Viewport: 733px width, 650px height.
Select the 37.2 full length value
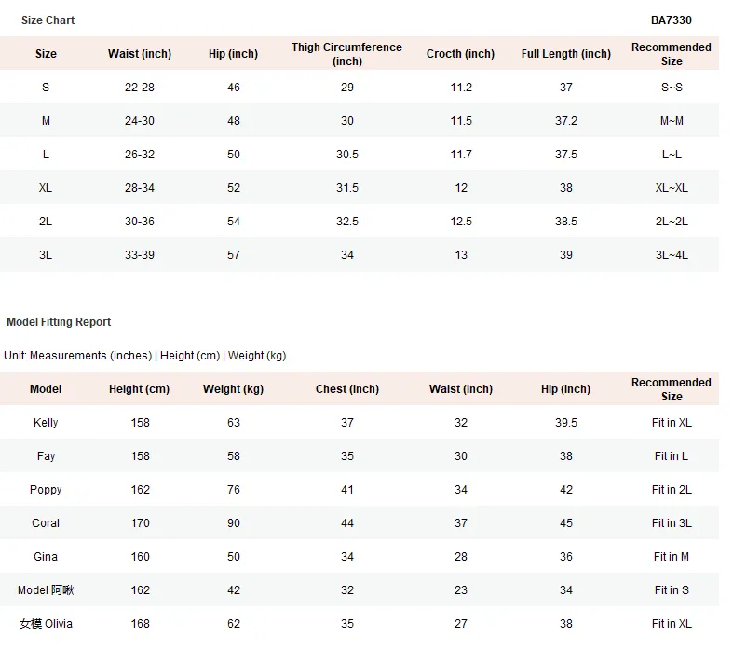(x=566, y=121)
